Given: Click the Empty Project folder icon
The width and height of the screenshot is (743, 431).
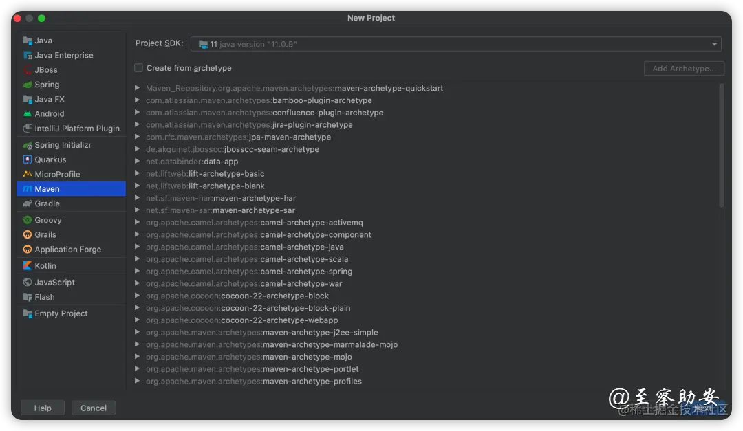Looking at the screenshot, I should click(x=28, y=313).
